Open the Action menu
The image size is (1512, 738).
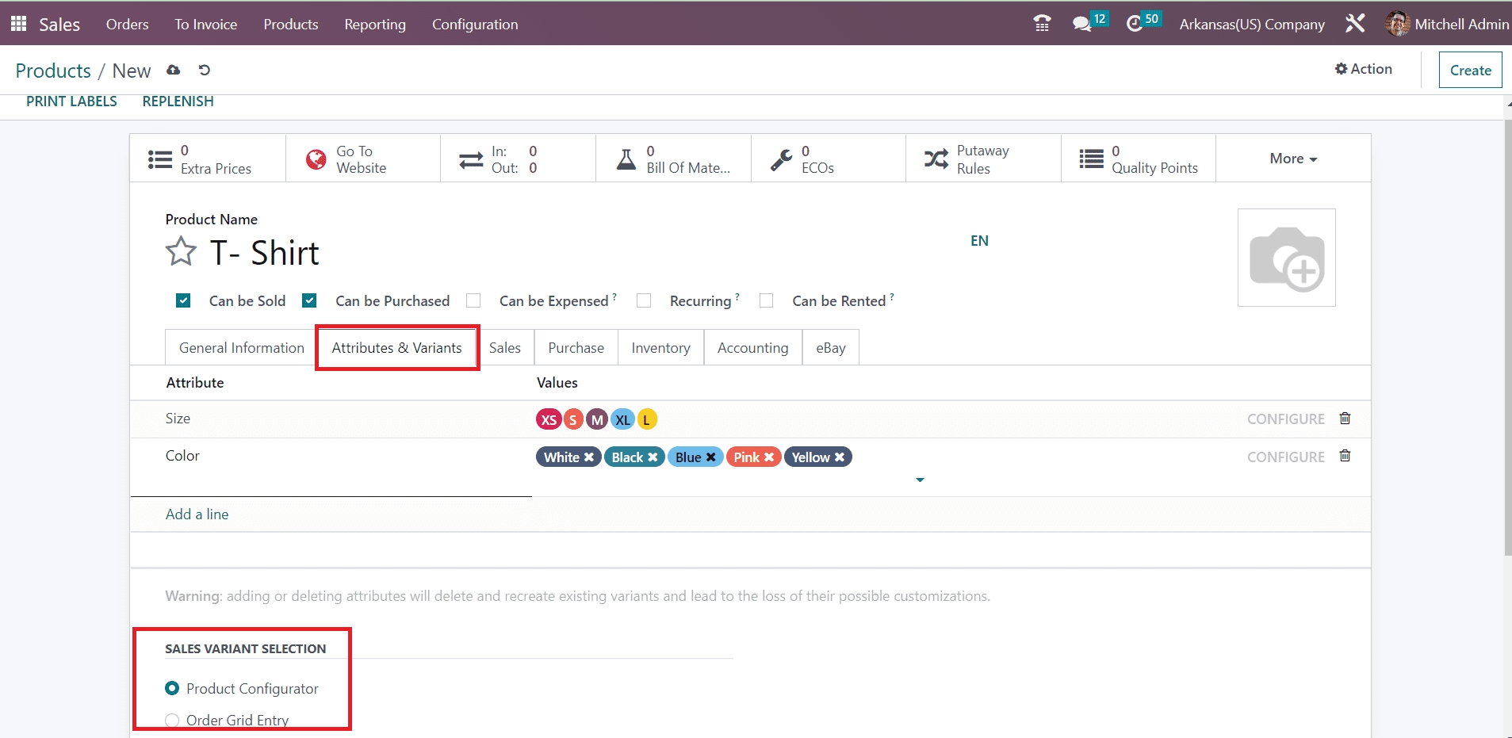pos(1363,69)
